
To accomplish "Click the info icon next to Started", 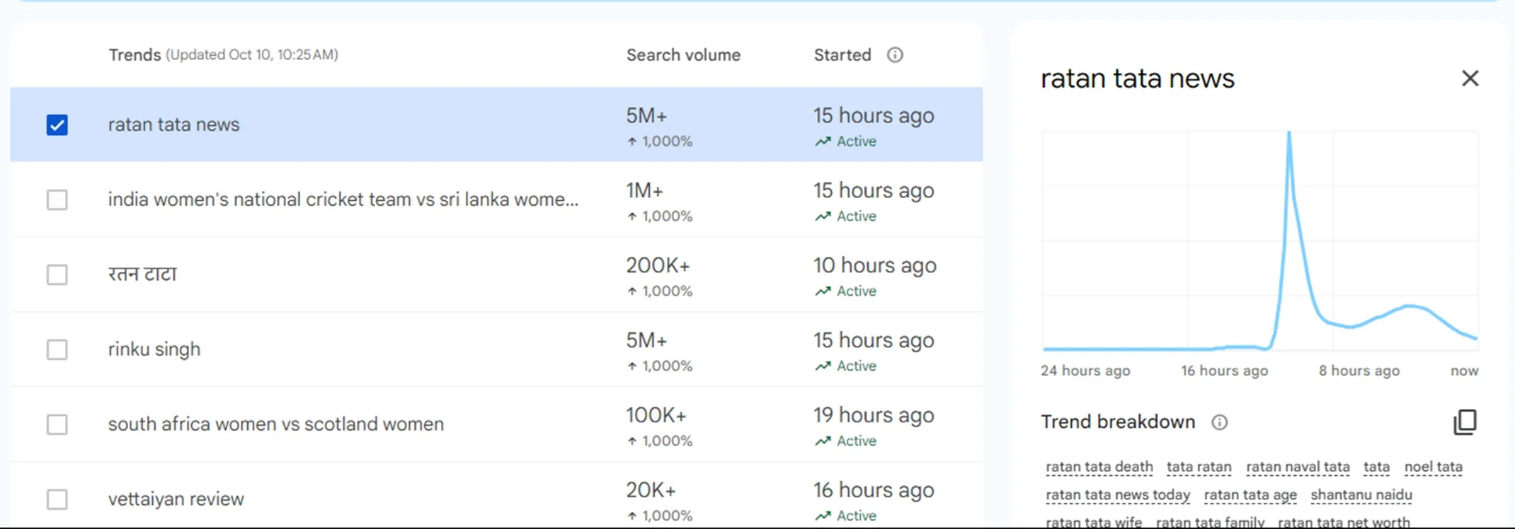I will 895,55.
